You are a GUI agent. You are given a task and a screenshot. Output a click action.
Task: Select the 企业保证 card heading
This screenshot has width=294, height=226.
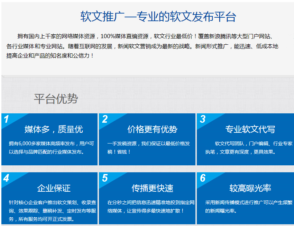(54, 188)
